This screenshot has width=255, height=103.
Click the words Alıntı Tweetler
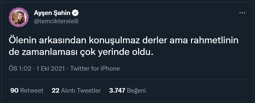(81, 90)
